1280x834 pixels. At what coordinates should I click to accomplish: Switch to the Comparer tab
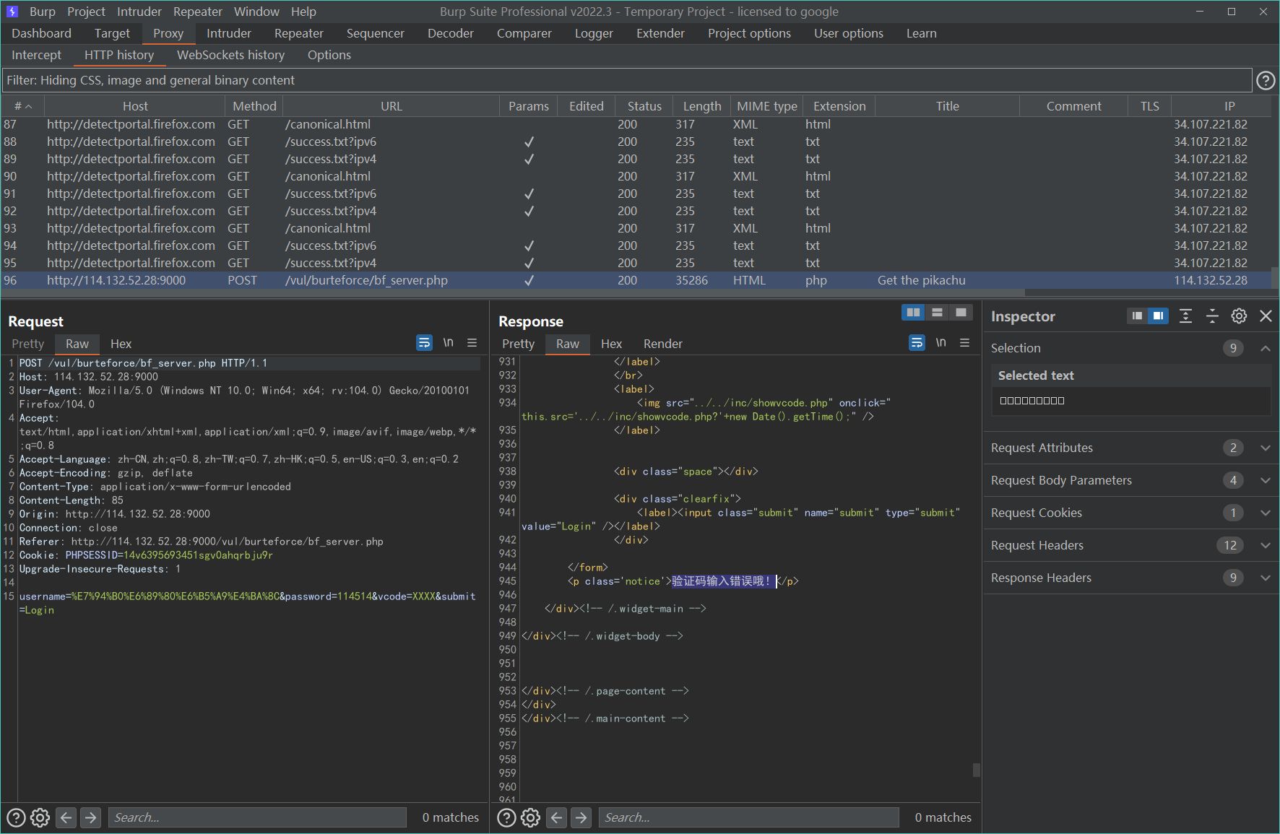click(524, 33)
